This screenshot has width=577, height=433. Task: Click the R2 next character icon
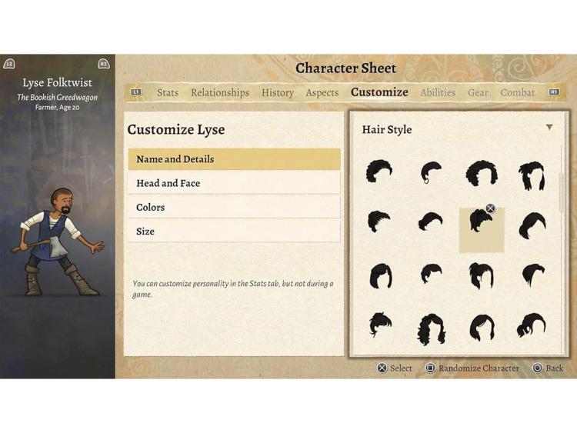pos(104,64)
